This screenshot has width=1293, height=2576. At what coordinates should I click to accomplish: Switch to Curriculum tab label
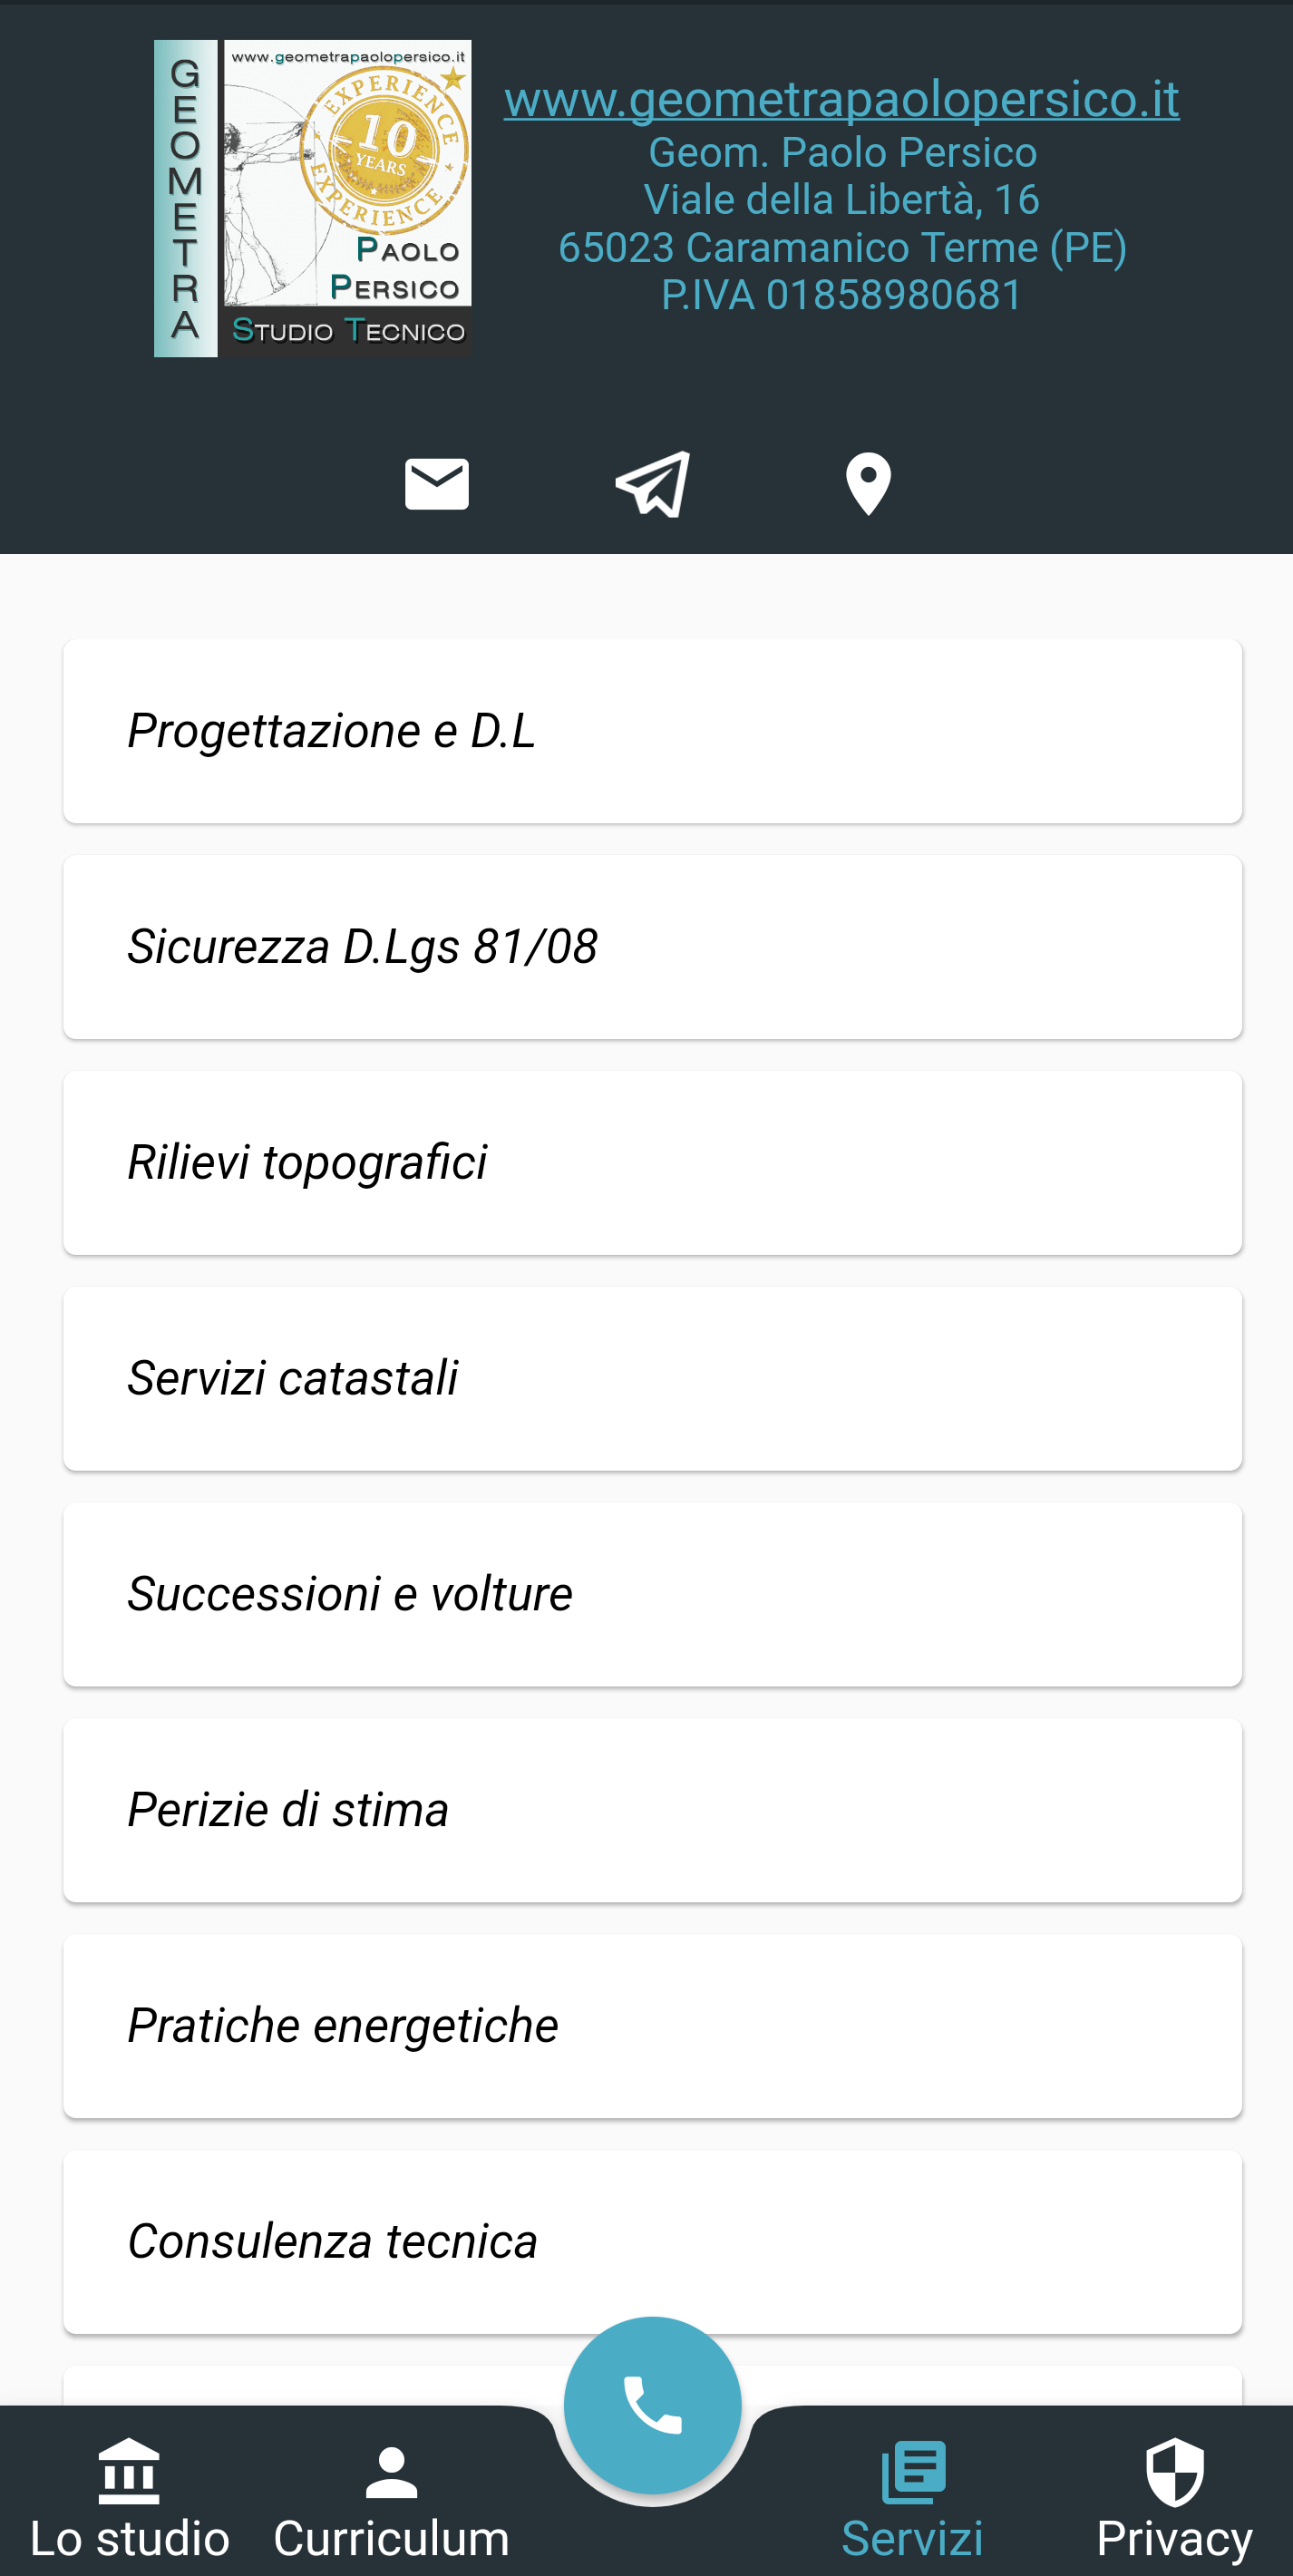click(391, 2538)
